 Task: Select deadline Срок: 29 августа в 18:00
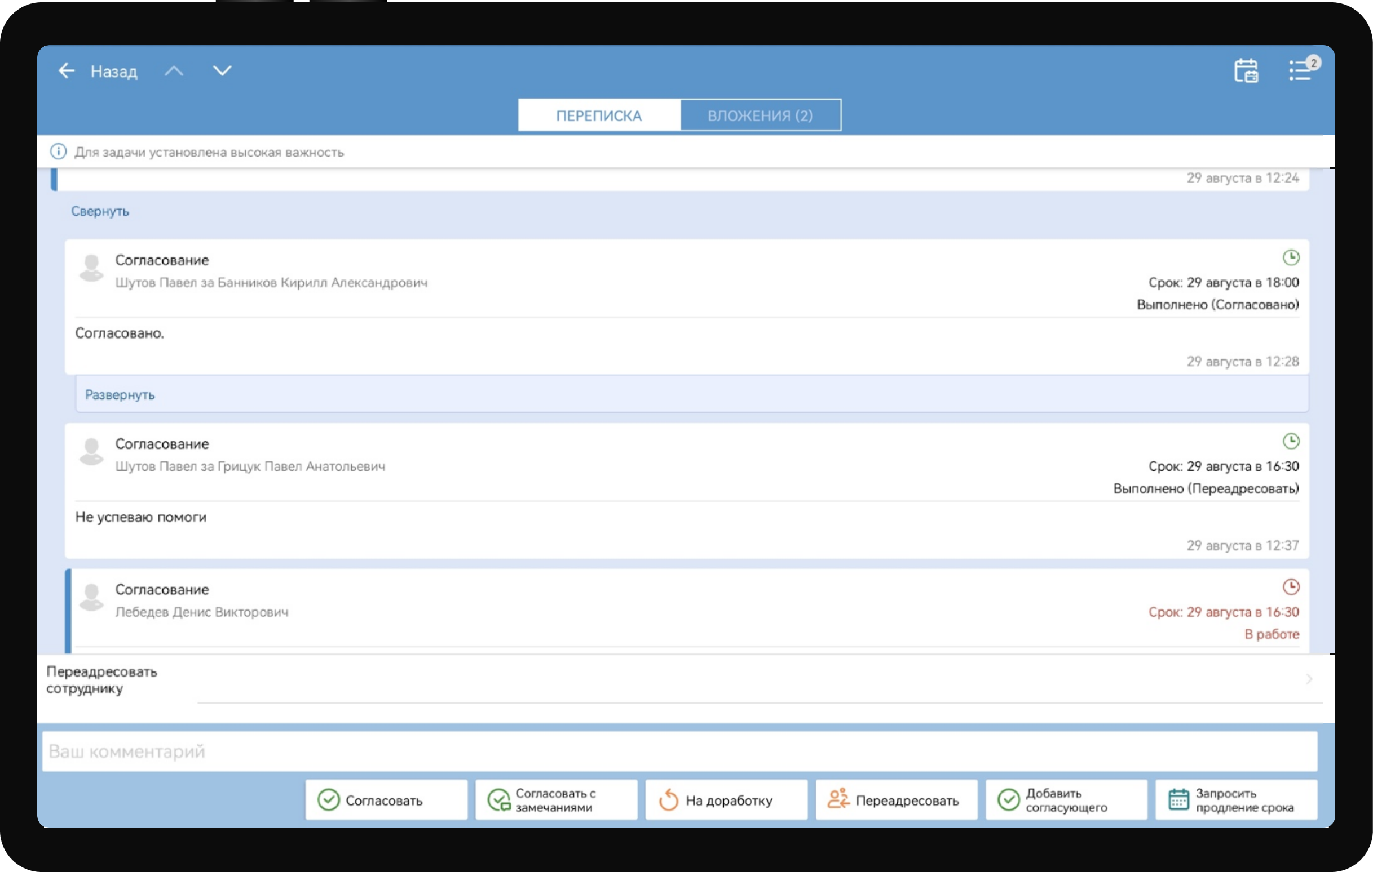pyautogui.click(x=1224, y=283)
